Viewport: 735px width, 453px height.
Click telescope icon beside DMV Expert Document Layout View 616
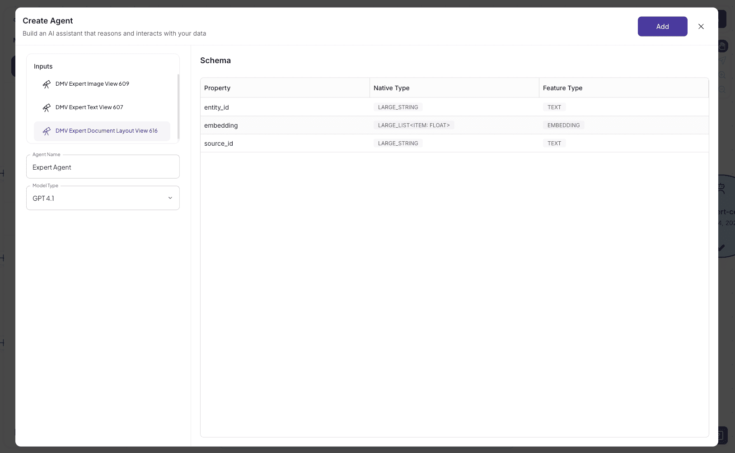click(x=47, y=131)
